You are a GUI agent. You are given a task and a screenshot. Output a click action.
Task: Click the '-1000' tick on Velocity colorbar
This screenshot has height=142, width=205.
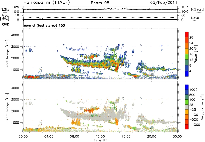[195, 125]
